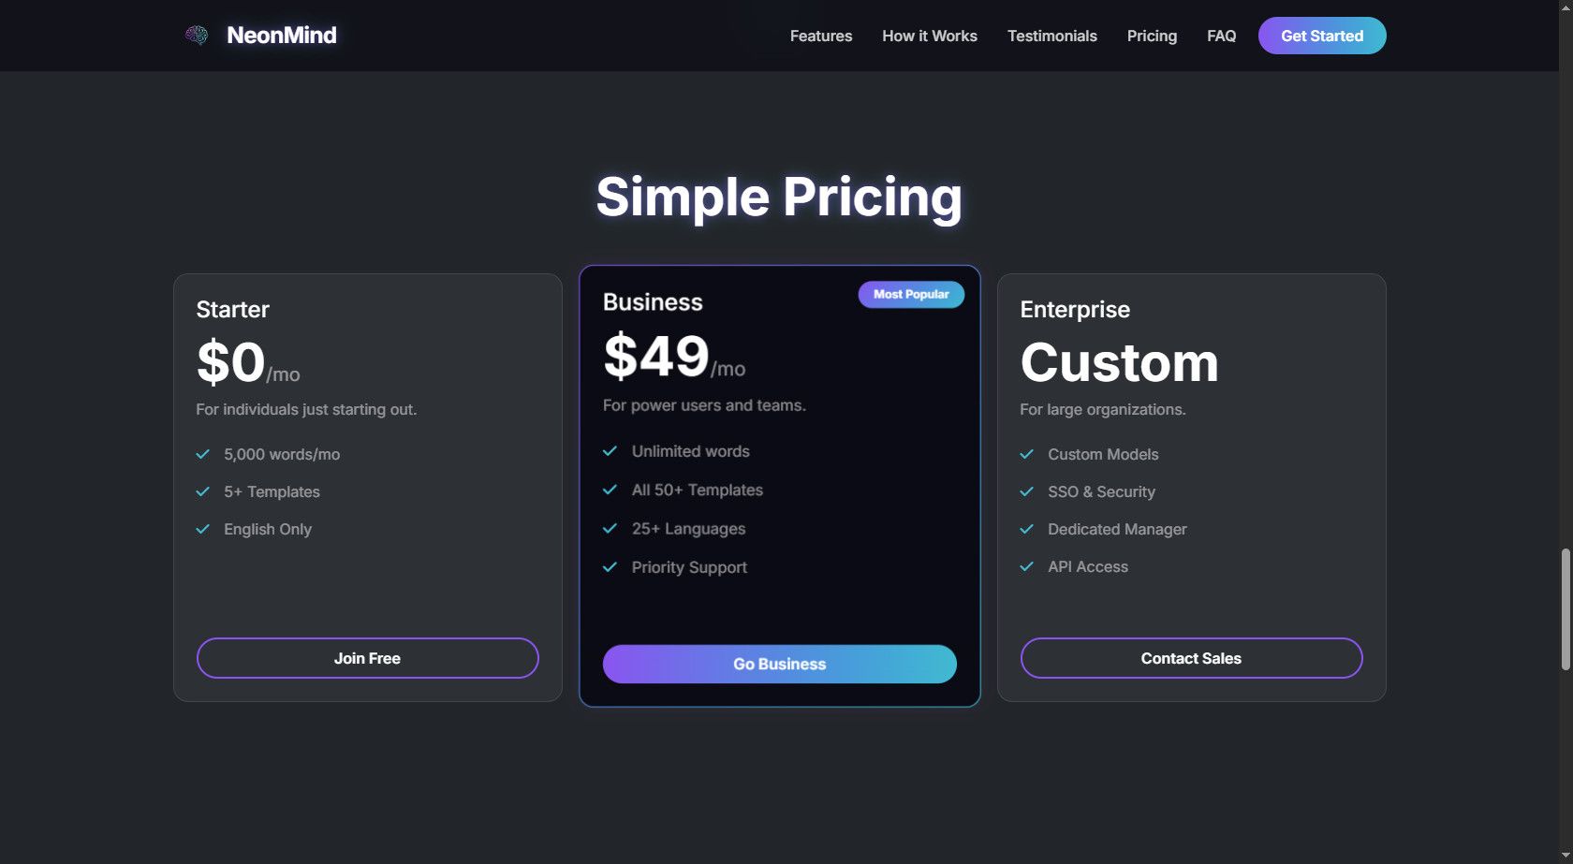Viewport: 1573px width, 864px height.
Task: Click the NeonMind brain logo icon
Action: point(197,36)
